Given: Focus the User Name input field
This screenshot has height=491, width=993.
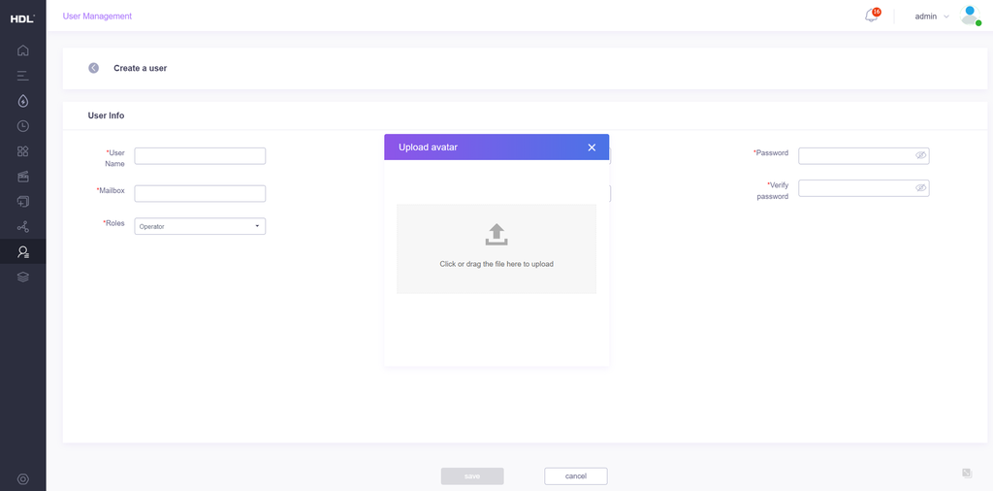Looking at the screenshot, I should pyautogui.click(x=200, y=156).
